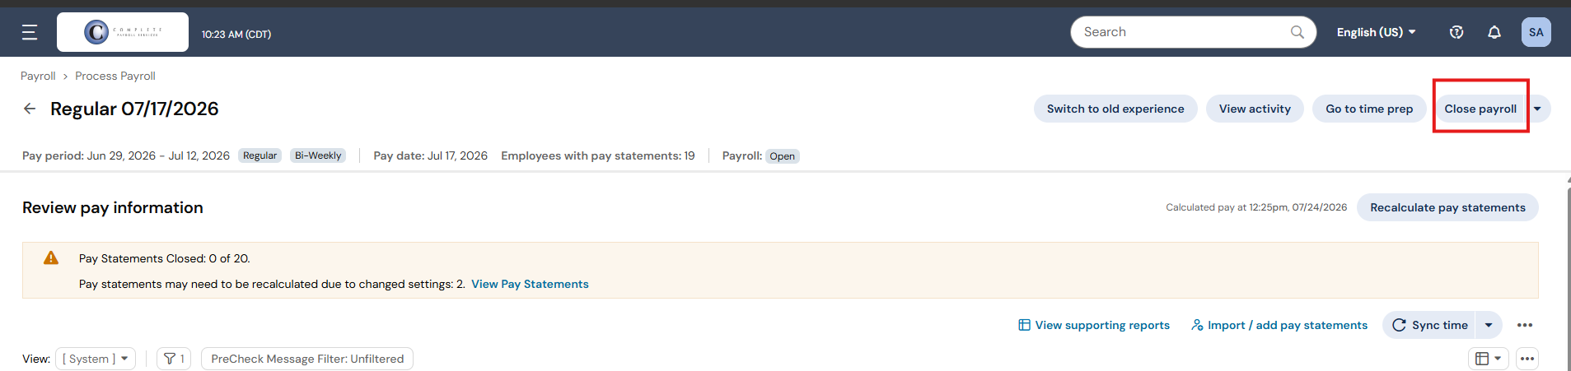Open the hamburger navigation menu
This screenshot has height=371, width=1571.
pos(30,32)
